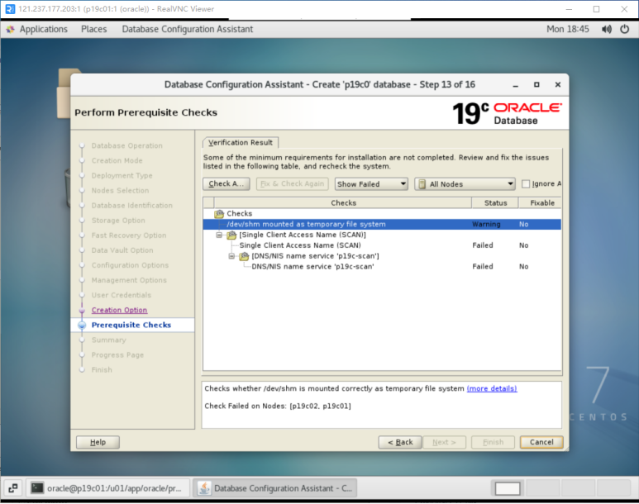Click Fix & Check Again button
The height and width of the screenshot is (504, 639).
[x=292, y=183]
